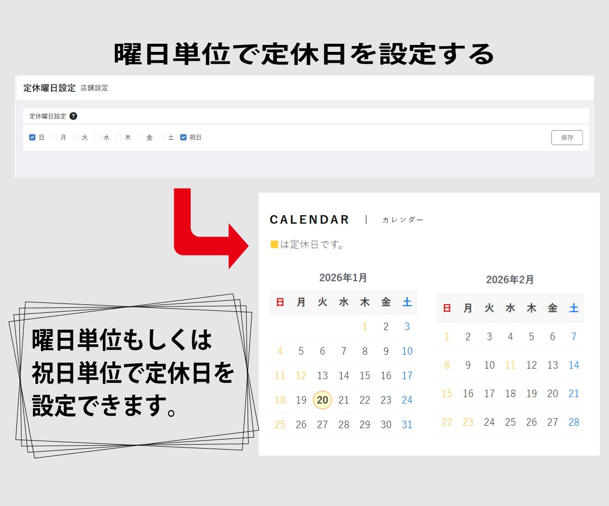Select January 10 Saturday date

[x=407, y=351]
